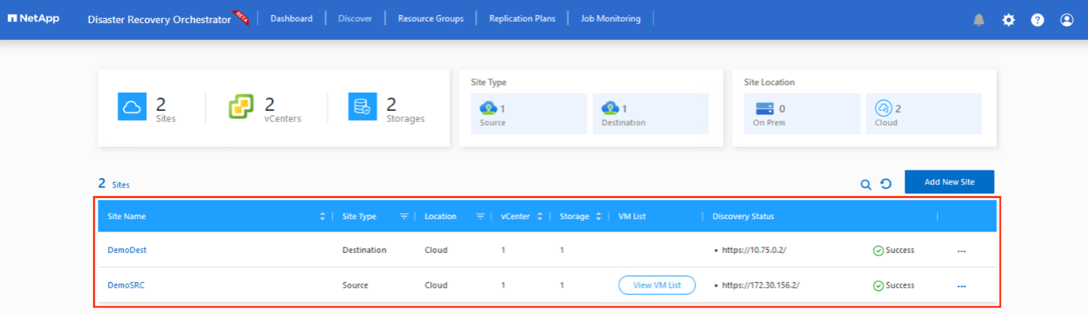Open the more options menu for DemoDest

tap(961, 251)
